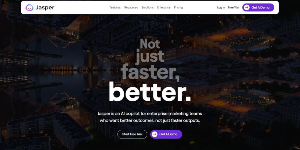Viewport: 300px width, 150px height.
Task: Go to the Enterprise page
Action: (x=164, y=7)
